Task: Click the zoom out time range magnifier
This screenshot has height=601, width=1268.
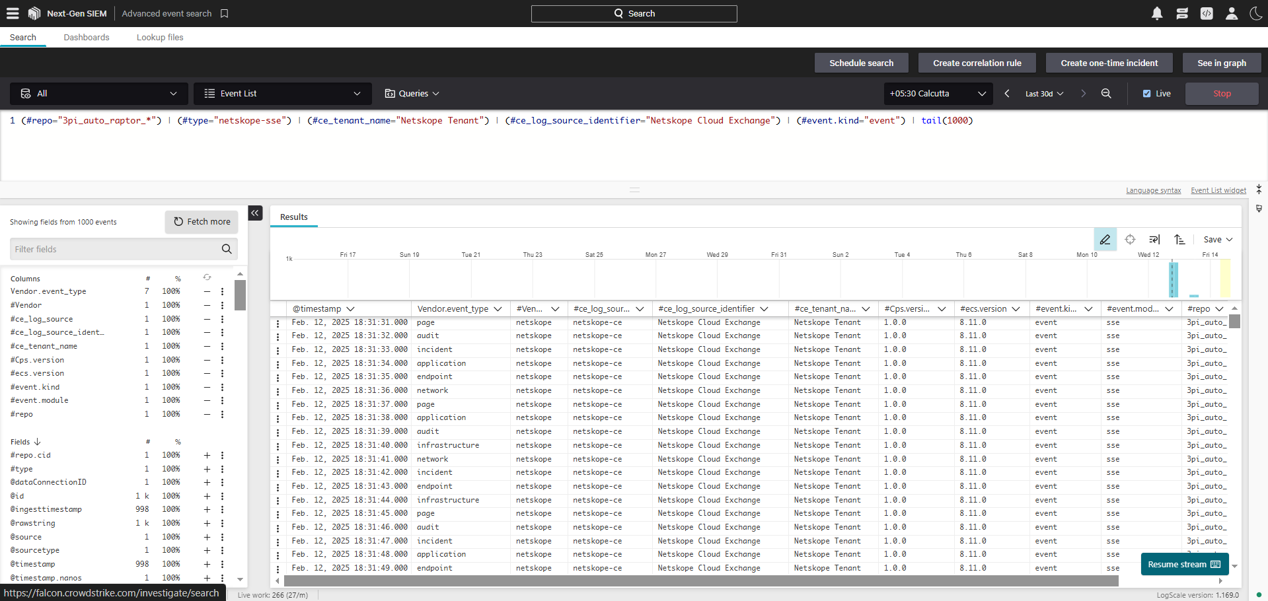Action: tap(1106, 94)
